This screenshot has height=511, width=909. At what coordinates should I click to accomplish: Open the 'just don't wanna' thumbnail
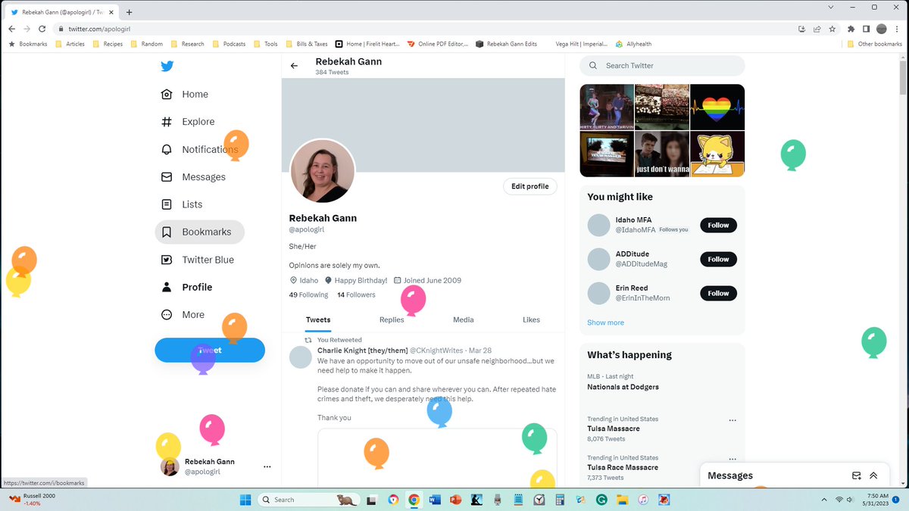click(662, 154)
